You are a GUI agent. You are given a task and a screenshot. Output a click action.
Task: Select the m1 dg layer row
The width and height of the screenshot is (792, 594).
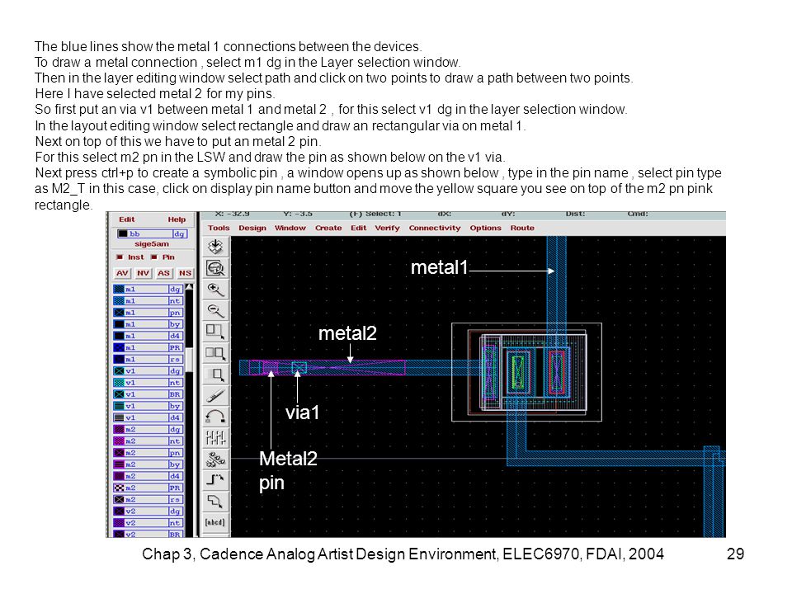(x=148, y=290)
